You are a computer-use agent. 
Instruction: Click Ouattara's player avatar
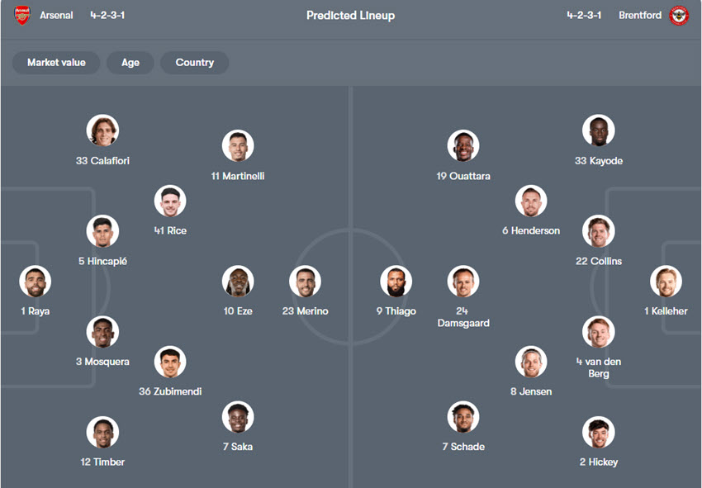(463, 146)
